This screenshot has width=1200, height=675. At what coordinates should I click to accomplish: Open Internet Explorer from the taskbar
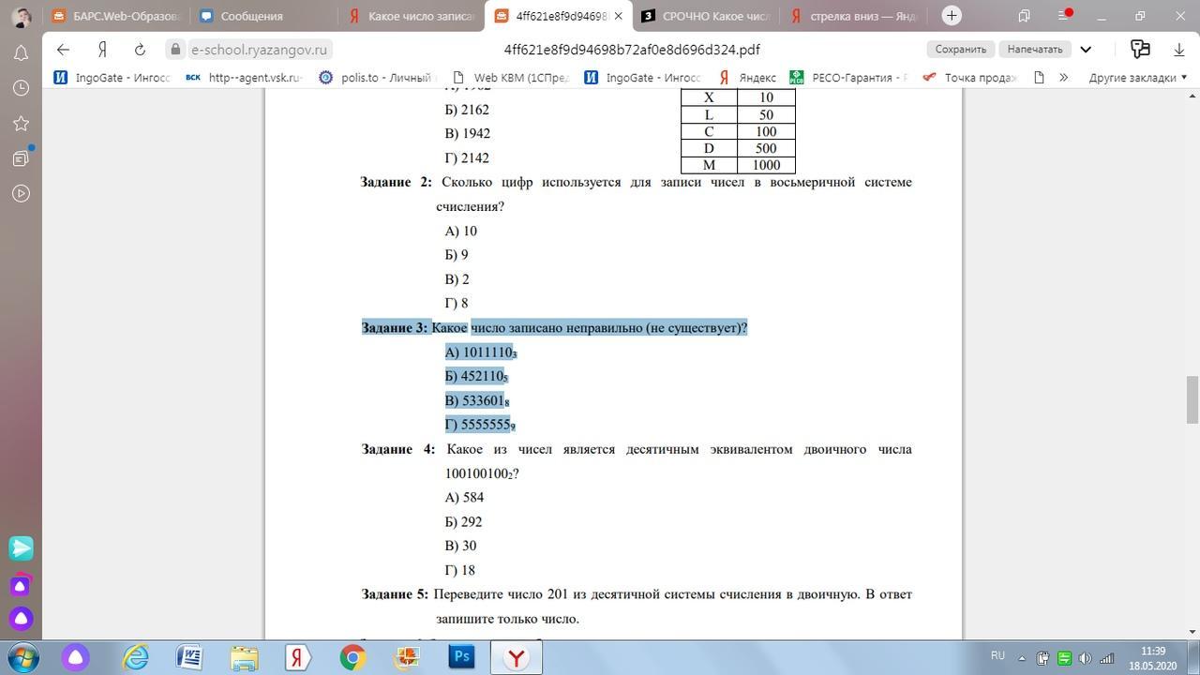point(137,657)
